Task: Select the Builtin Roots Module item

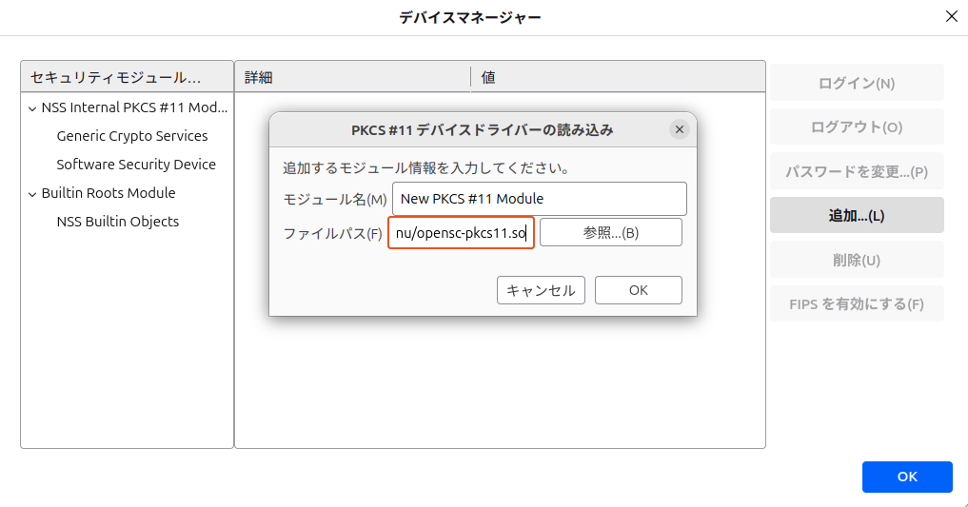Action: click(108, 193)
